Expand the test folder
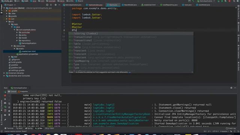 pos(9,57)
